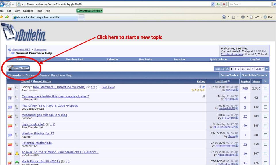Tick checkbox for RancheroBucks Question thread
This screenshot has width=276, height=165.
[x=265, y=153]
